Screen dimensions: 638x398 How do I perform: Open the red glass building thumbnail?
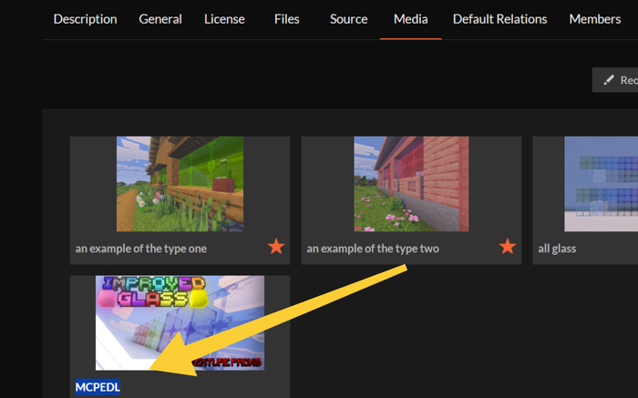tap(411, 184)
